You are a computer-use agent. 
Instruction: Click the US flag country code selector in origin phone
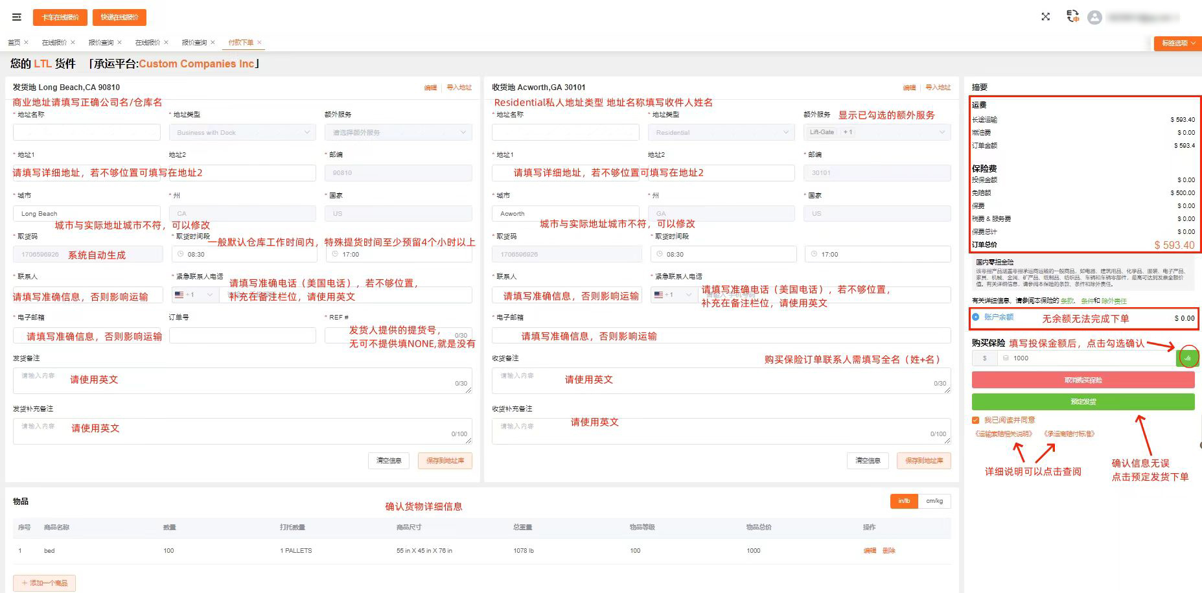(x=192, y=295)
